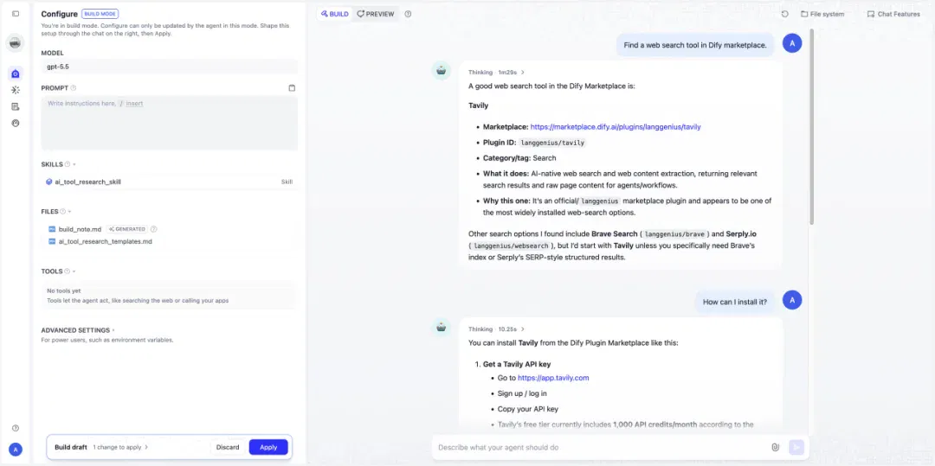Image resolution: width=935 pixels, height=466 pixels.
Task: Click the 'No tools yet' placeholder box
Action: pos(169,295)
